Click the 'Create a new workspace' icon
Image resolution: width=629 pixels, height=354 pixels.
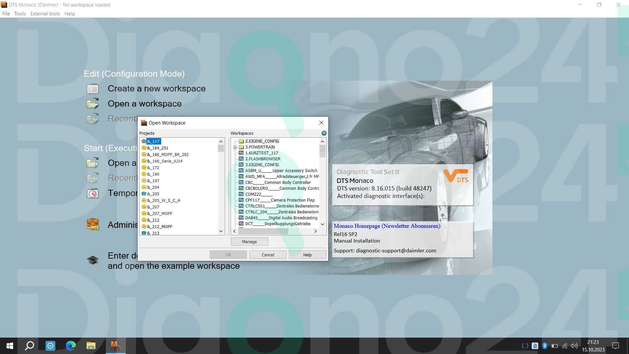[x=93, y=88]
